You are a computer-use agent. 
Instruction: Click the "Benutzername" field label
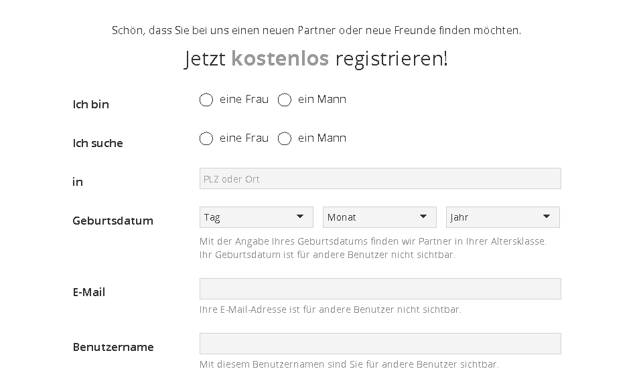pyautogui.click(x=113, y=347)
